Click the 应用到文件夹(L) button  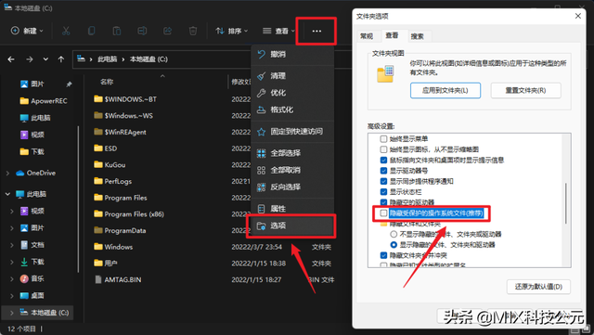click(445, 91)
